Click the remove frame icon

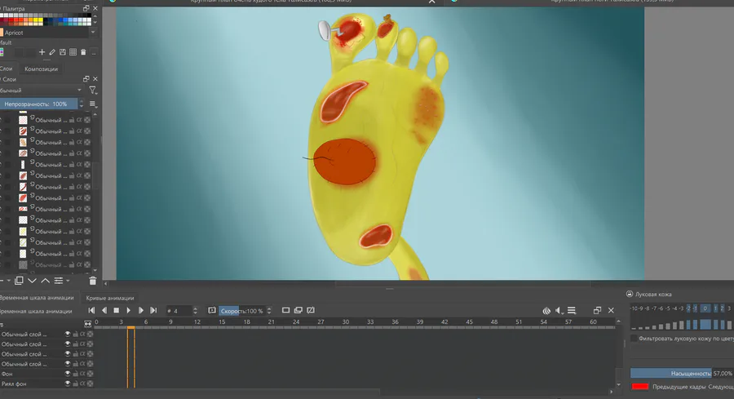(x=311, y=310)
